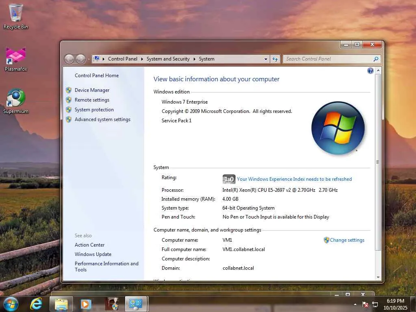Click the address bar computer icon
This screenshot has height=312, width=416.
point(97,58)
